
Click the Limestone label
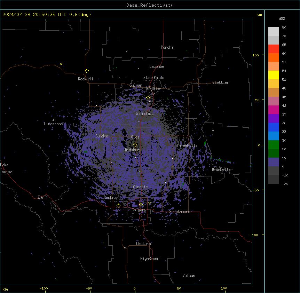pos(53,124)
